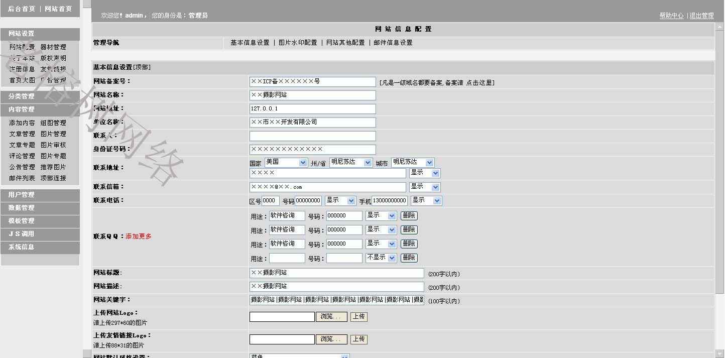Switch to 网站其他配置 navigation item
Screen dimensions: 725x358
pyautogui.click(x=345, y=43)
